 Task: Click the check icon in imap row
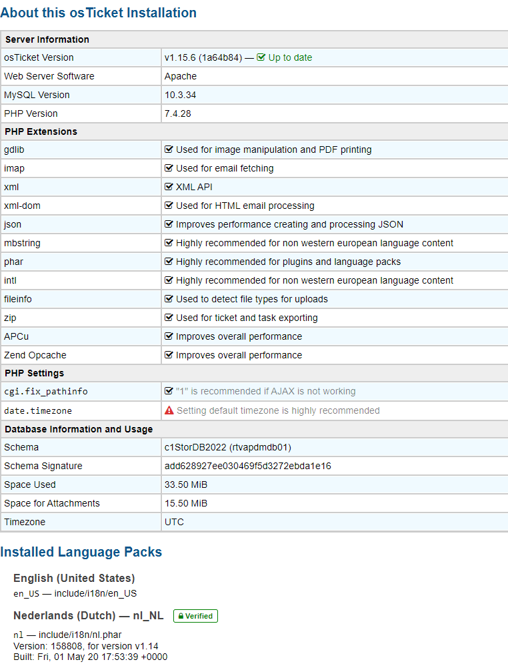point(169,168)
